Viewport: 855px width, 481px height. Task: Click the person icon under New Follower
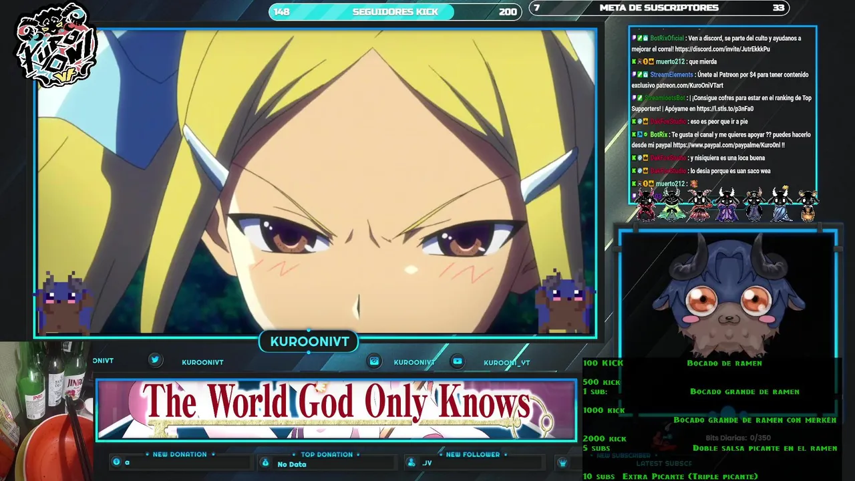pyautogui.click(x=412, y=463)
